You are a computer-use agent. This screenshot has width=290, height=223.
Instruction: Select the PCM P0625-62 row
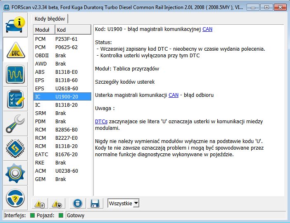62,47
